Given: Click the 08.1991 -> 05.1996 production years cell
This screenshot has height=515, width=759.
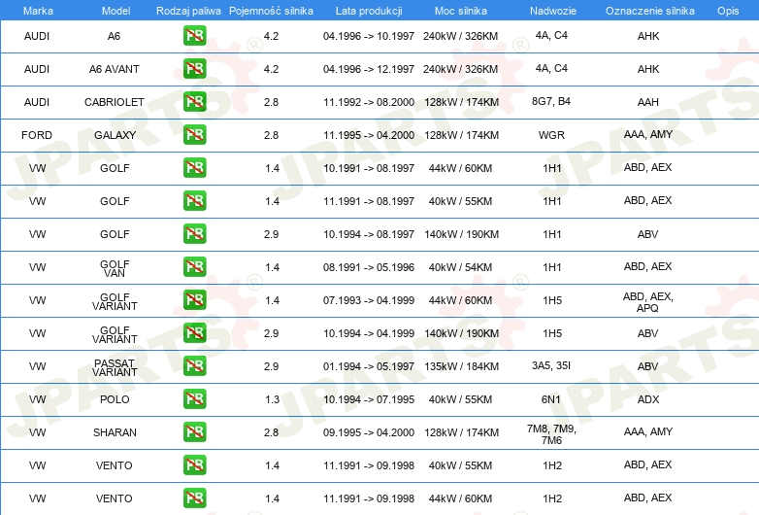Looking at the screenshot, I should [369, 267].
